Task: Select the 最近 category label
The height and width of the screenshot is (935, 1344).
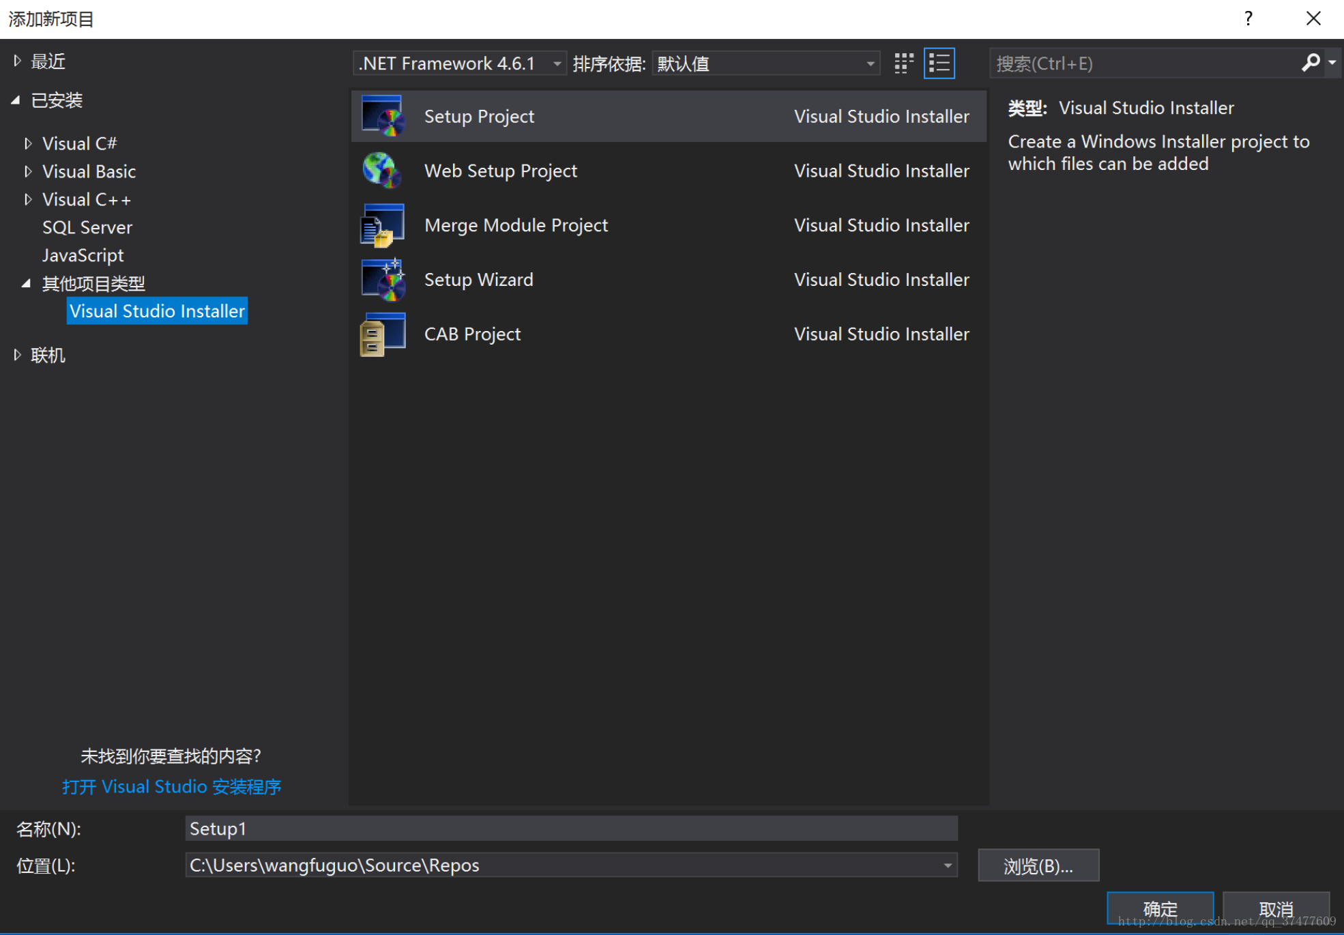Action: tap(48, 61)
